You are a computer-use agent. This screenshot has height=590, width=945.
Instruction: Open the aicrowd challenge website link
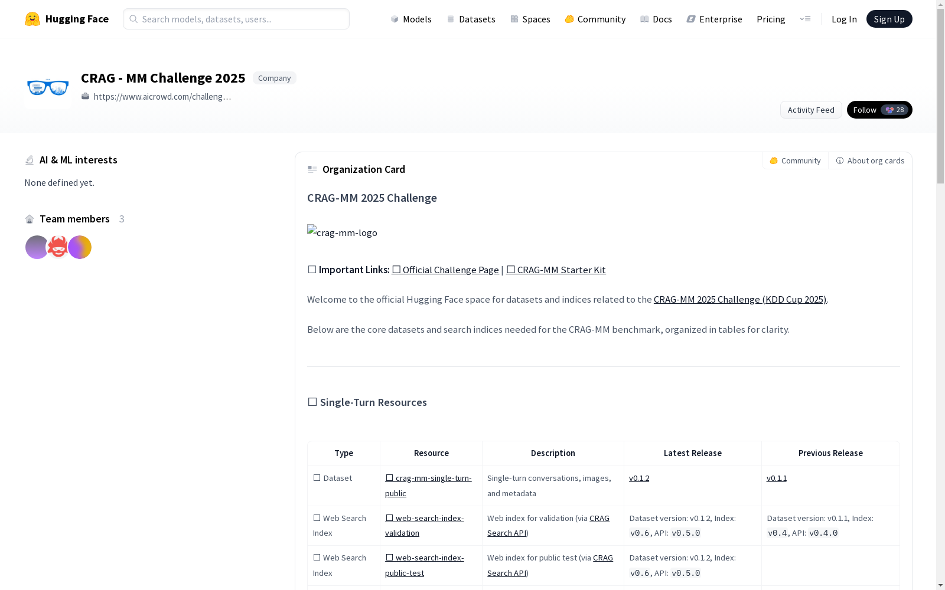pos(162,96)
